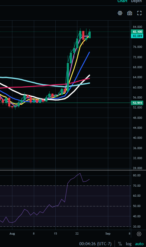Open time axis settings hexagon icon
This screenshot has width=146, height=247.
[139, 234]
